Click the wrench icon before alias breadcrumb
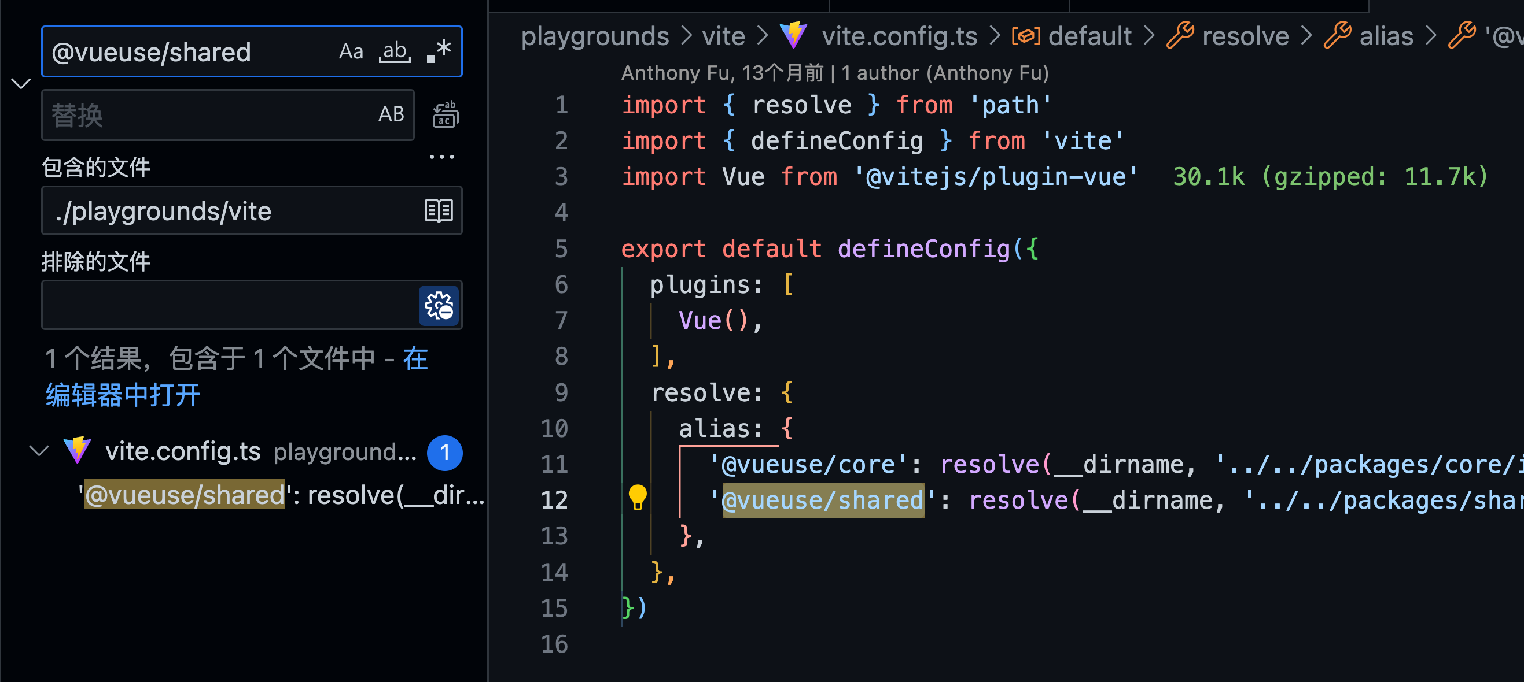The height and width of the screenshot is (682, 1524). pyautogui.click(x=1337, y=35)
